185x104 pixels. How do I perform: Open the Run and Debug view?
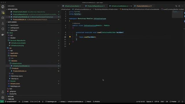pyautogui.click(x=3, y=18)
